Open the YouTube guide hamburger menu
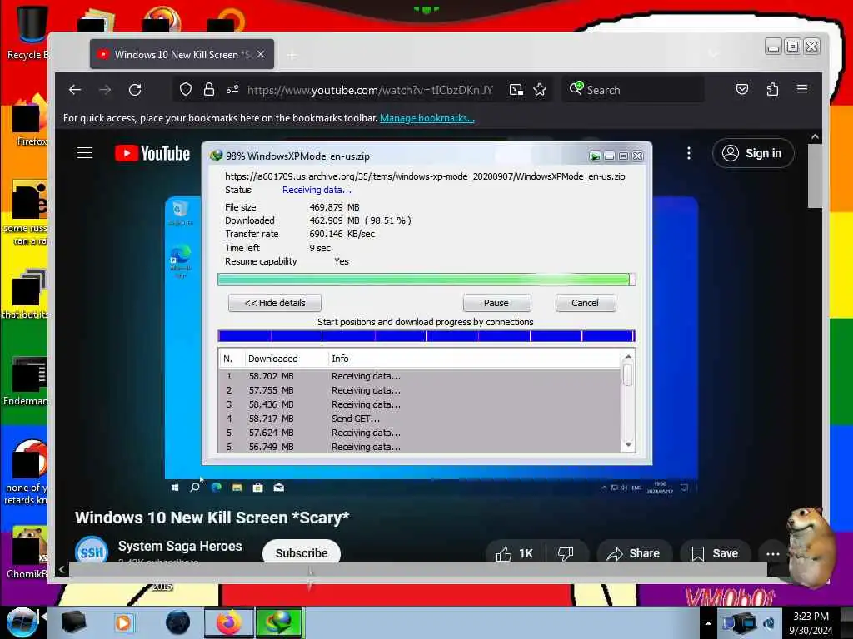 85,153
